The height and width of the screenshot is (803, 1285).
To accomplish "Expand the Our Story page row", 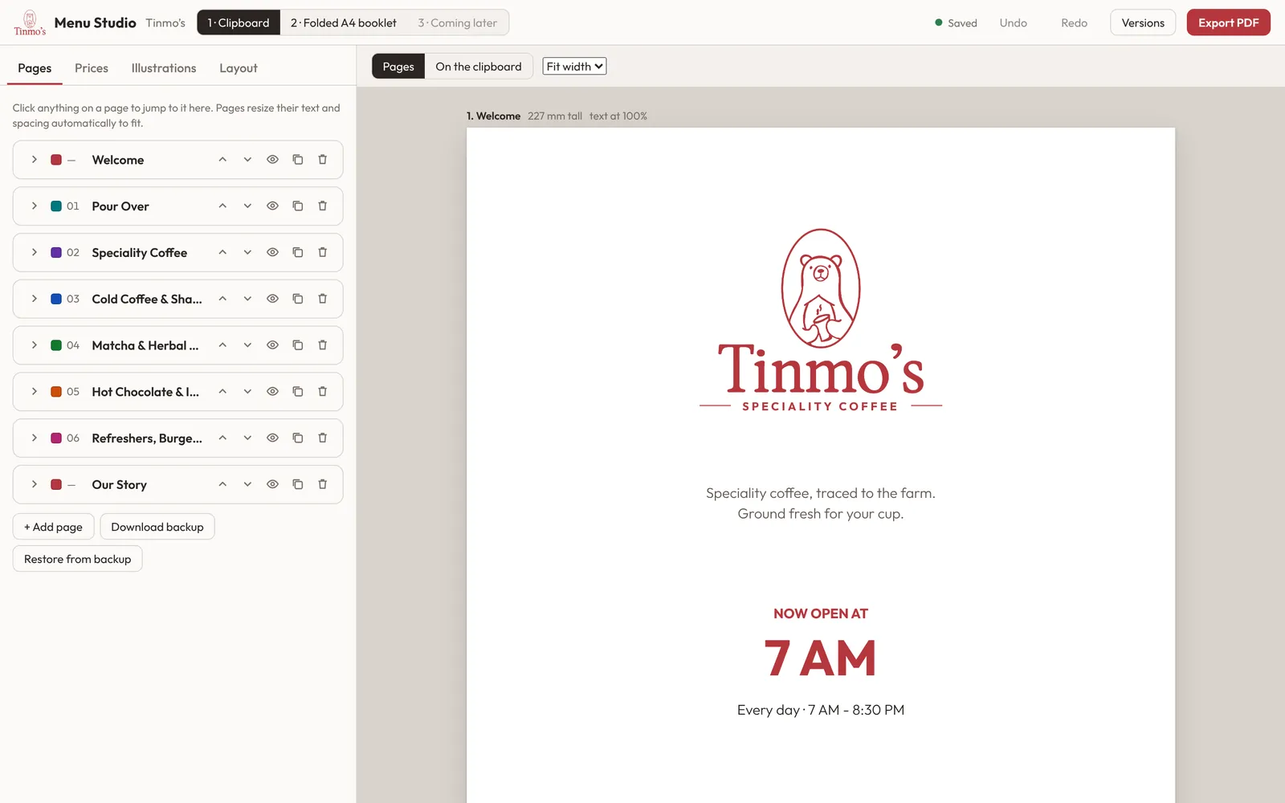I will pos(34,484).
